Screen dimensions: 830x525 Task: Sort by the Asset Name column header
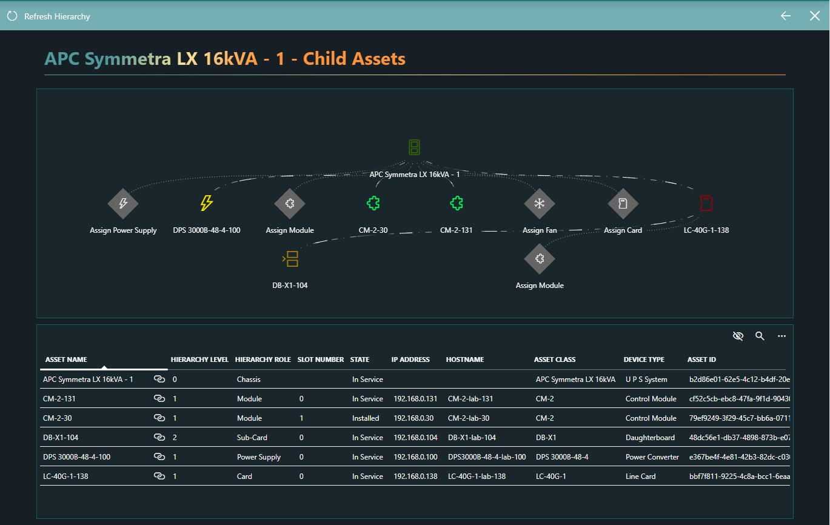pos(66,359)
